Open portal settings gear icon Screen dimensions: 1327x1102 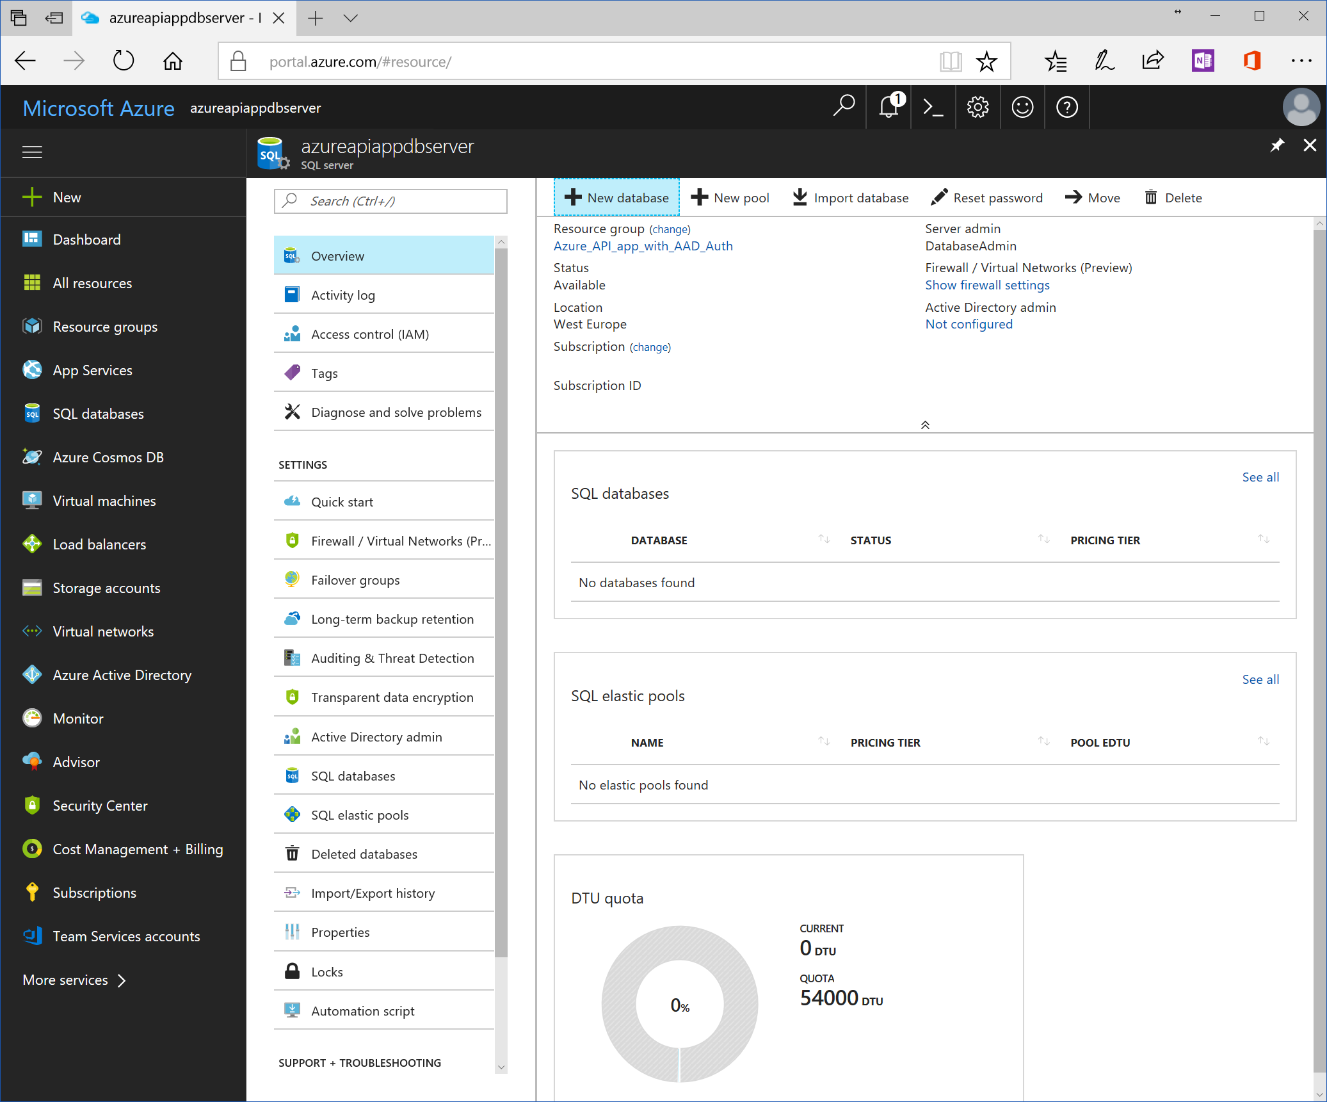pyautogui.click(x=977, y=108)
